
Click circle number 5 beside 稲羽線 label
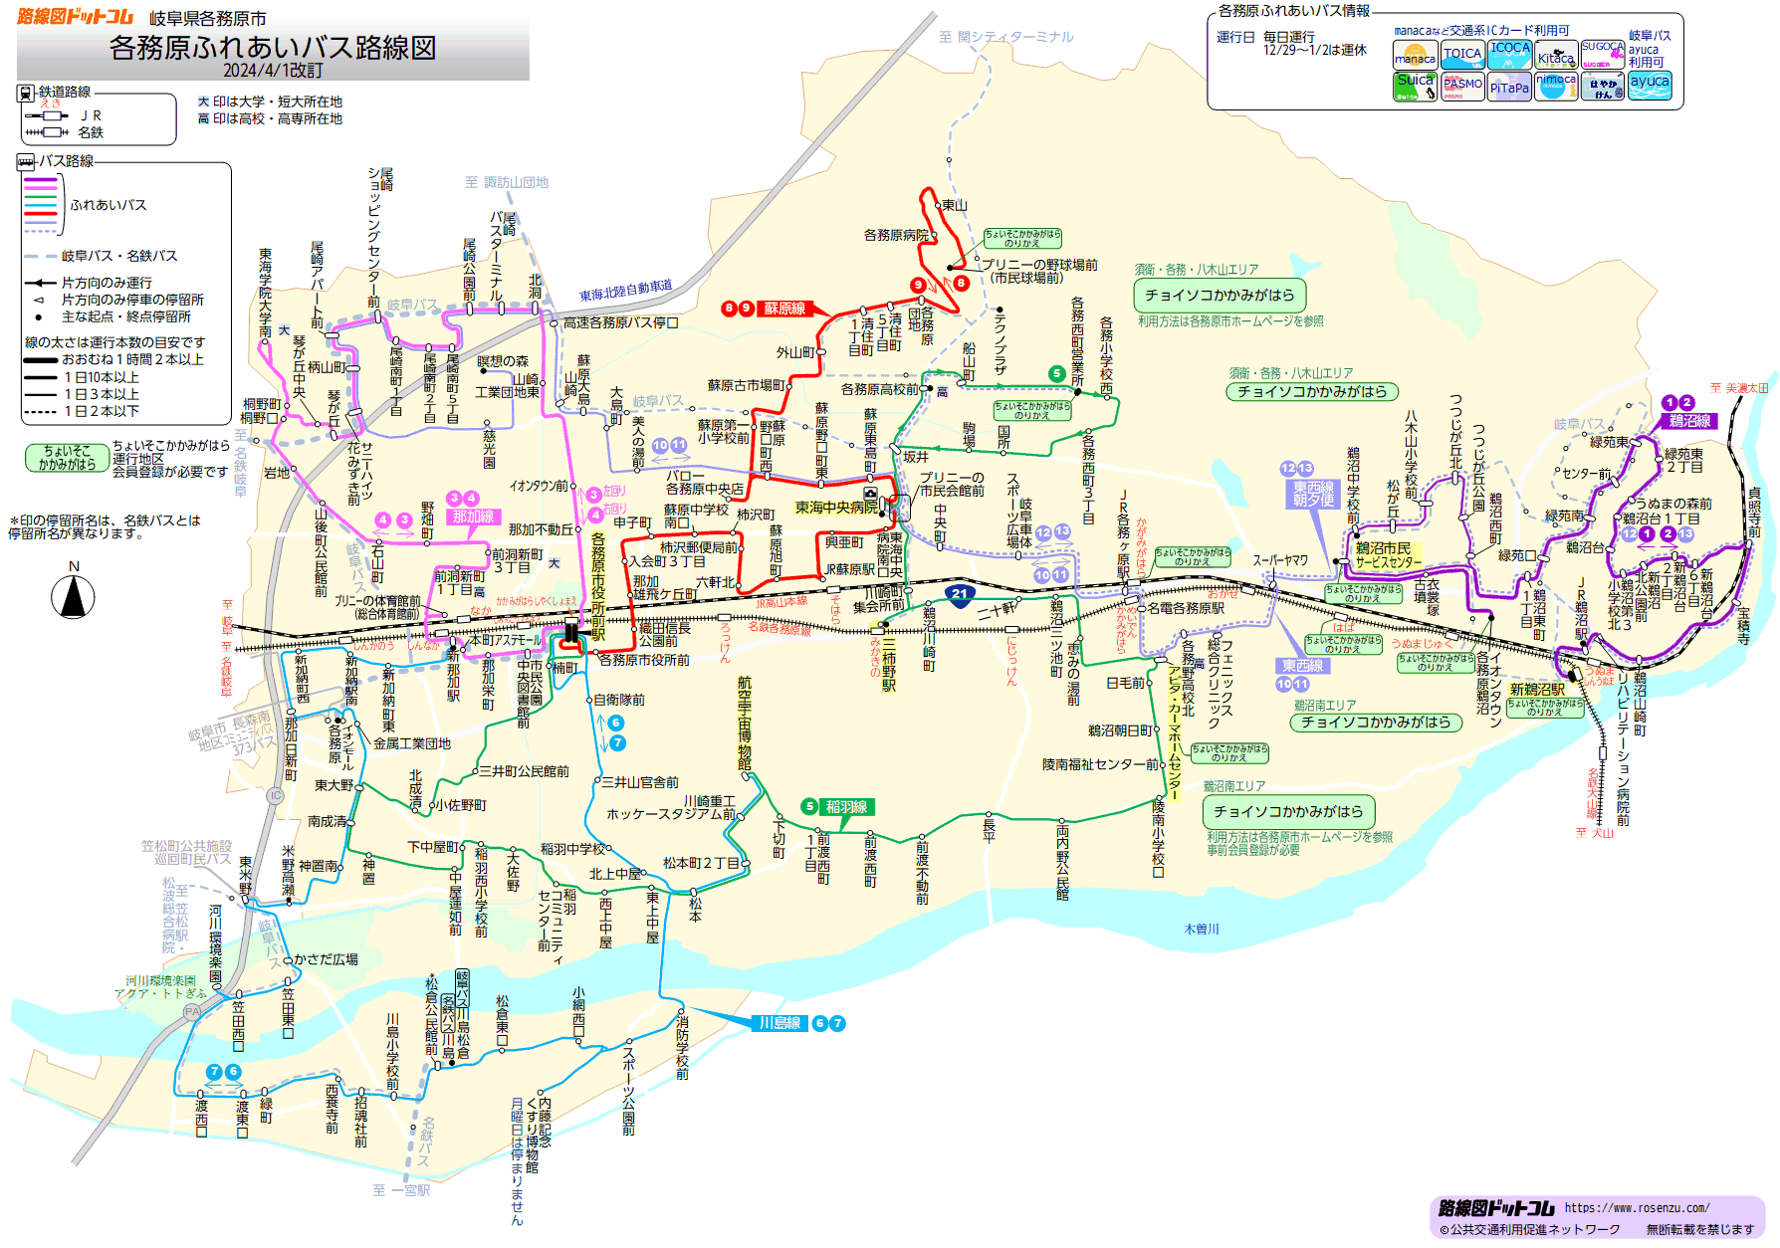(809, 806)
